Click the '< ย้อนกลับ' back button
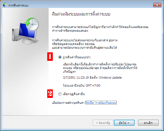 pos(103,123)
